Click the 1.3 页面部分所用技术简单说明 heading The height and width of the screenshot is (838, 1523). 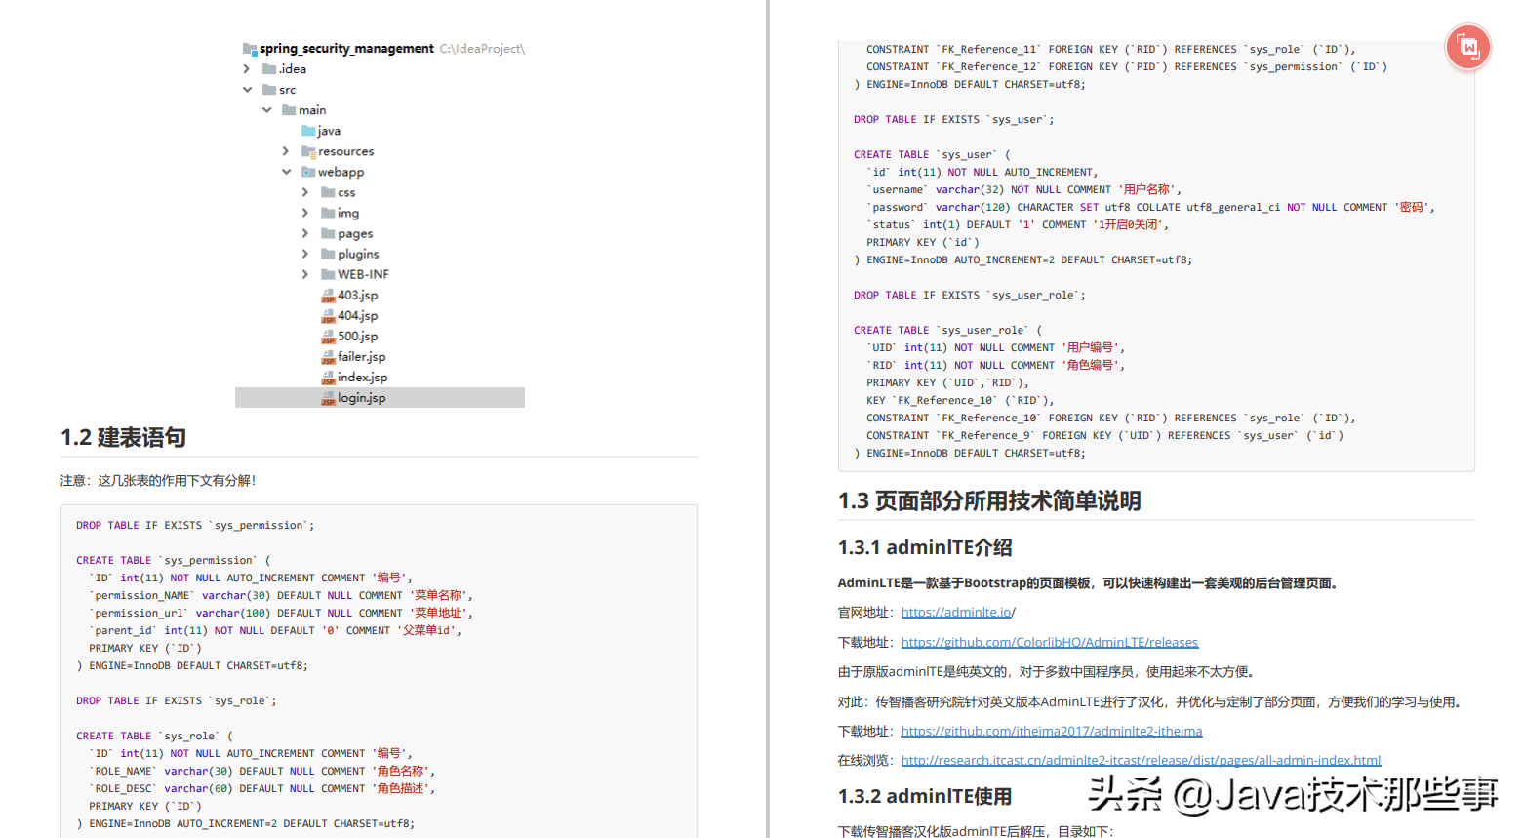point(989,501)
